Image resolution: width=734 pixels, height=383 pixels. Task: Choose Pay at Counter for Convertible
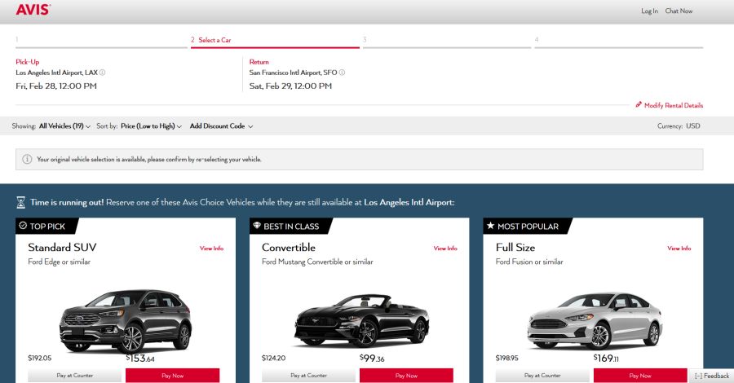point(308,376)
